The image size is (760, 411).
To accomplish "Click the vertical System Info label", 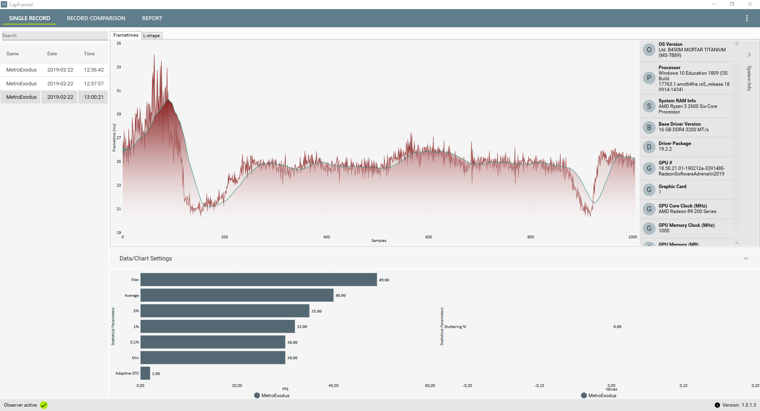I will click(749, 78).
